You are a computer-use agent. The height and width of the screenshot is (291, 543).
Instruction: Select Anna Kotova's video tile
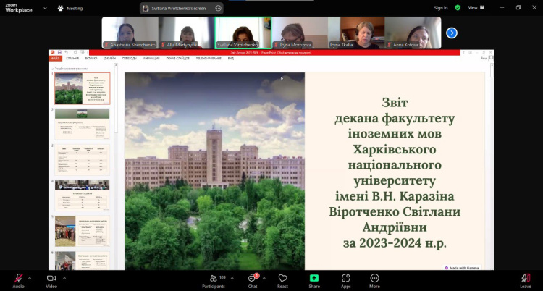[x=413, y=33]
